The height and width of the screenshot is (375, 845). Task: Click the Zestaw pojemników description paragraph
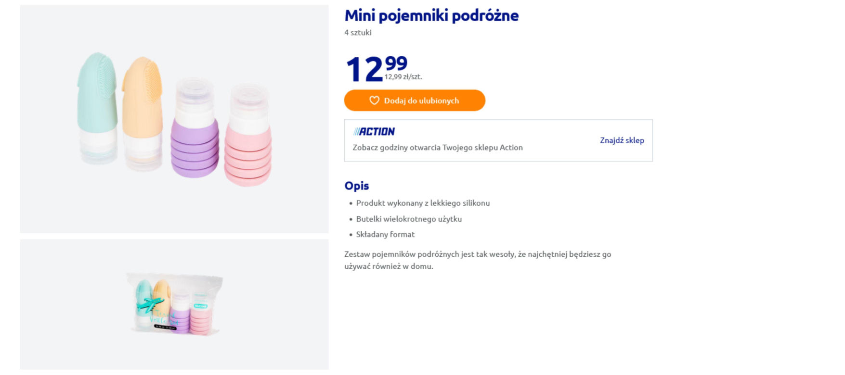478,260
